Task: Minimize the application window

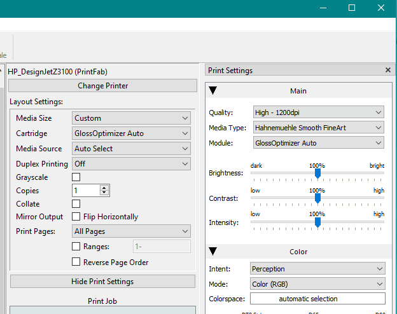Action: [x=323, y=8]
